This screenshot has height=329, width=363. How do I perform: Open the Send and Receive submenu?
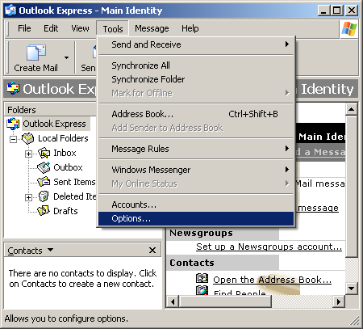pos(196,44)
